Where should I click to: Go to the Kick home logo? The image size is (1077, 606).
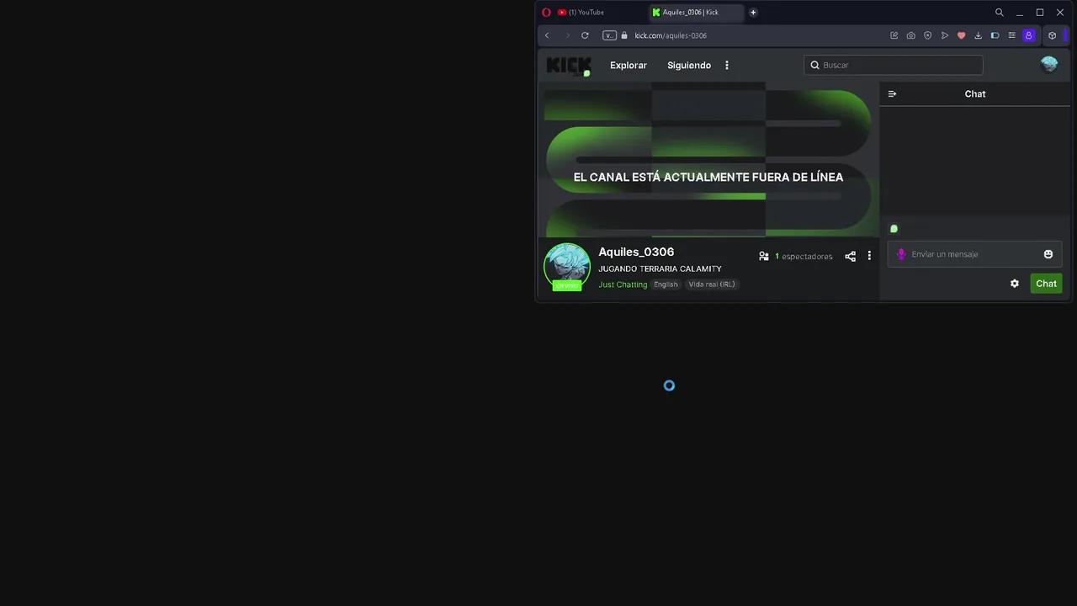[569, 65]
